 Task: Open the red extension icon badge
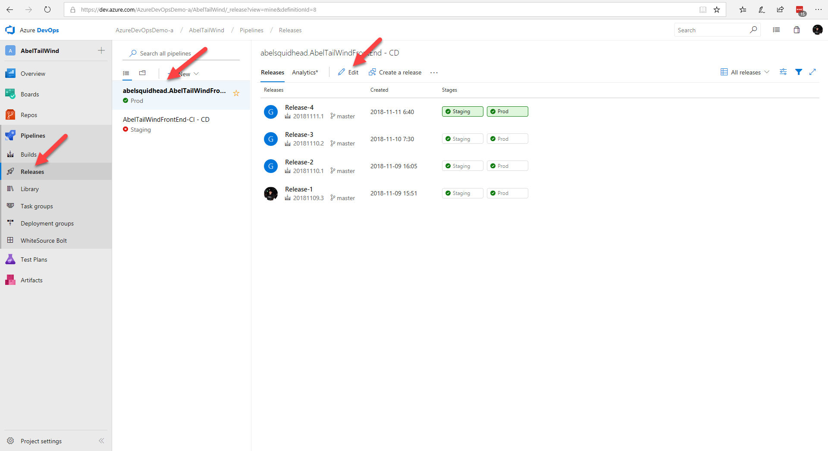tap(800, 10)
